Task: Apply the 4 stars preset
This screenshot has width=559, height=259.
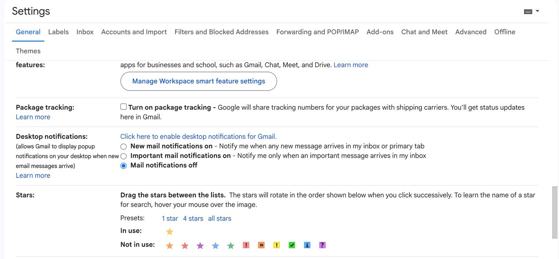Action: (x=193, y=218)
